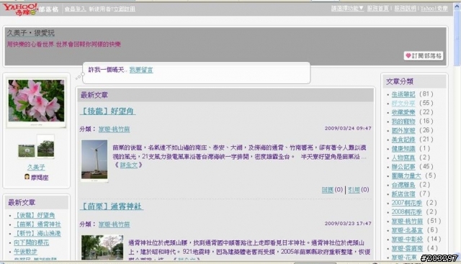This screenshot has width=461, height=264.
Task: Click the scrollbar up arrow at top right
Action: pyautogui.click(x=457, y=7)
